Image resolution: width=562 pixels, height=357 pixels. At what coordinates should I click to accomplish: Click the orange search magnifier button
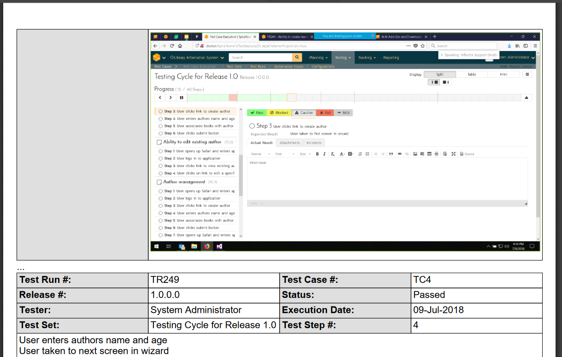(297, 58)
